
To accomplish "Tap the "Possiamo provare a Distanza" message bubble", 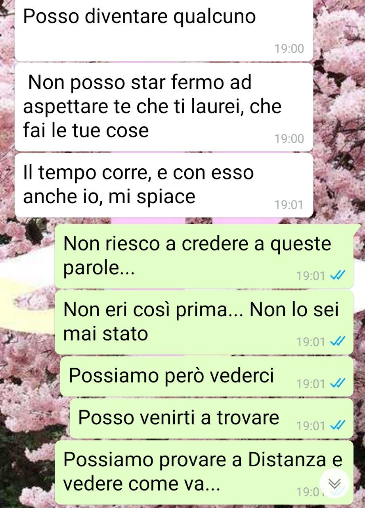I will (204, 472).
